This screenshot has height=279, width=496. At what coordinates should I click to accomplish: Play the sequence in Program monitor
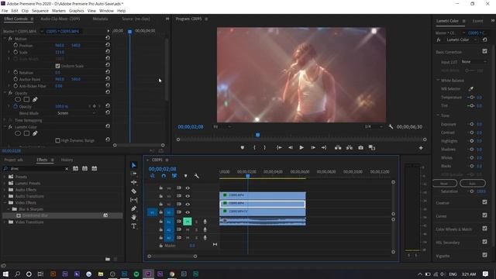coord(301,148)
